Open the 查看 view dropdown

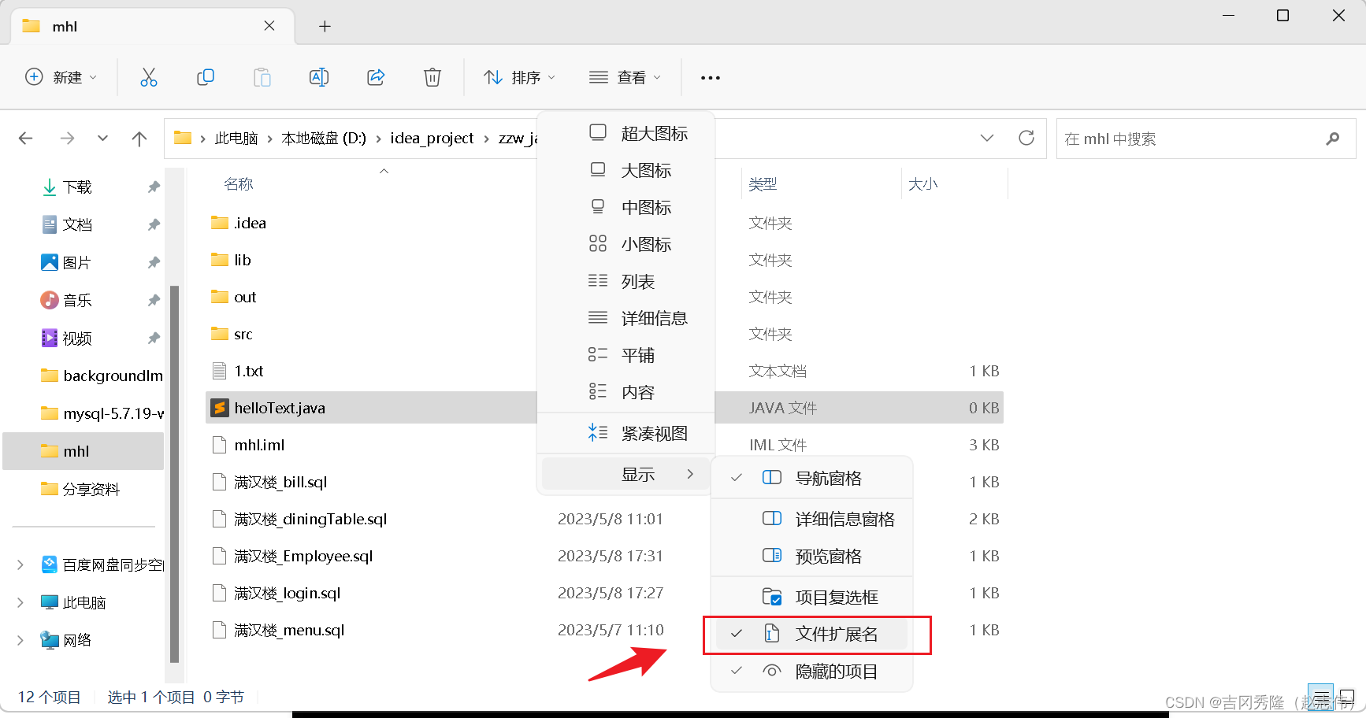pyautogui.click(x=625, y=77)
